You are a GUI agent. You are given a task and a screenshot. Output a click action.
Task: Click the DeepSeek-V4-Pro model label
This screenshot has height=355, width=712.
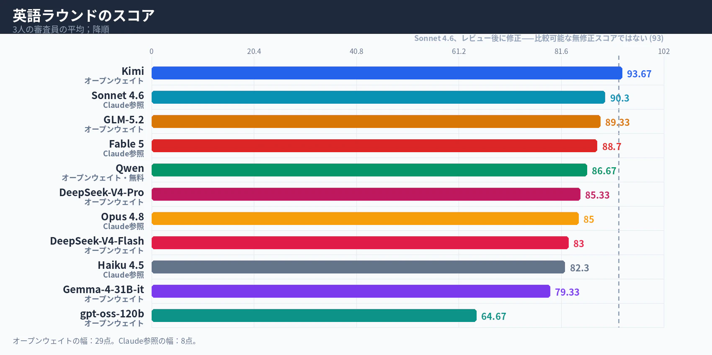point(101,192)
